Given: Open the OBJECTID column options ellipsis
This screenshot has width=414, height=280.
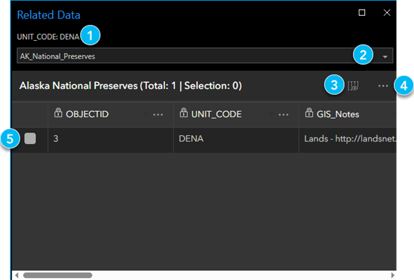Looking at the screenshot, I should click(x=158, y=114).
